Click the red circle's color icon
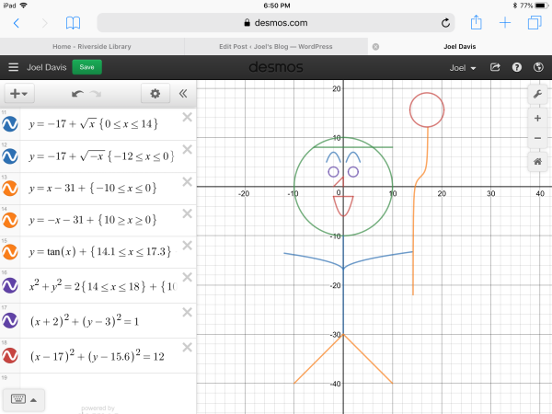This screenshot has height=414, width=552. coord(11,355)
